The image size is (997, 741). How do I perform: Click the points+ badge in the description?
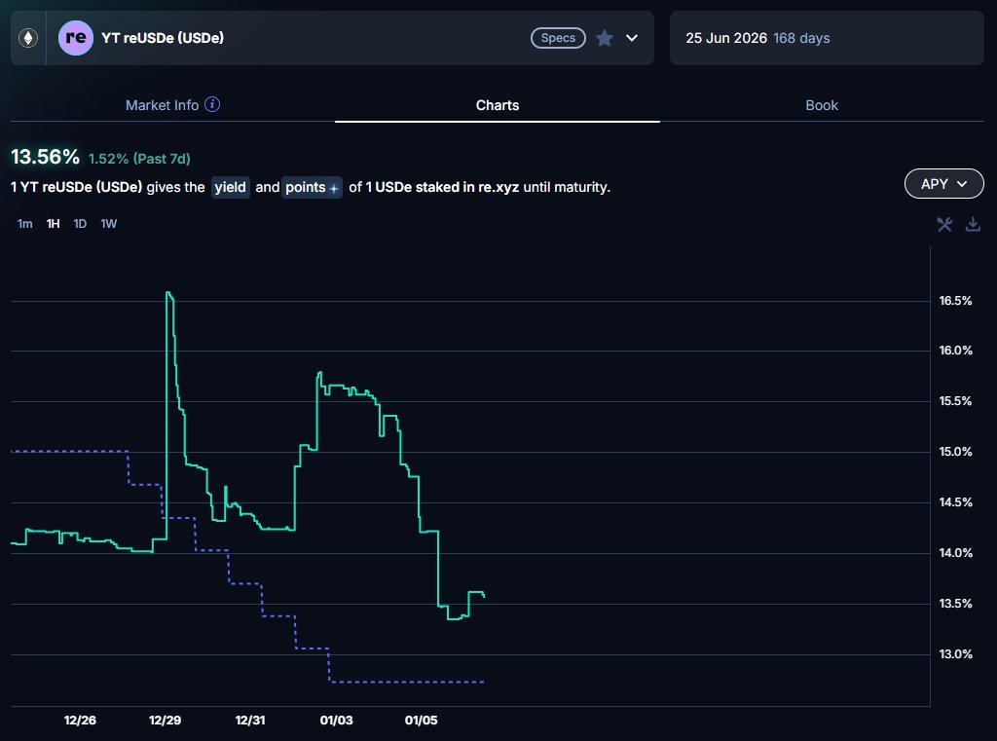point(312,187)
